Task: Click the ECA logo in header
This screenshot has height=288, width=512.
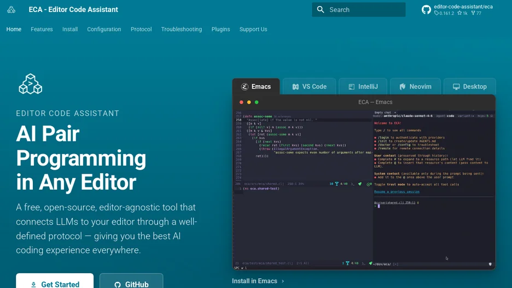Action: 11,9
